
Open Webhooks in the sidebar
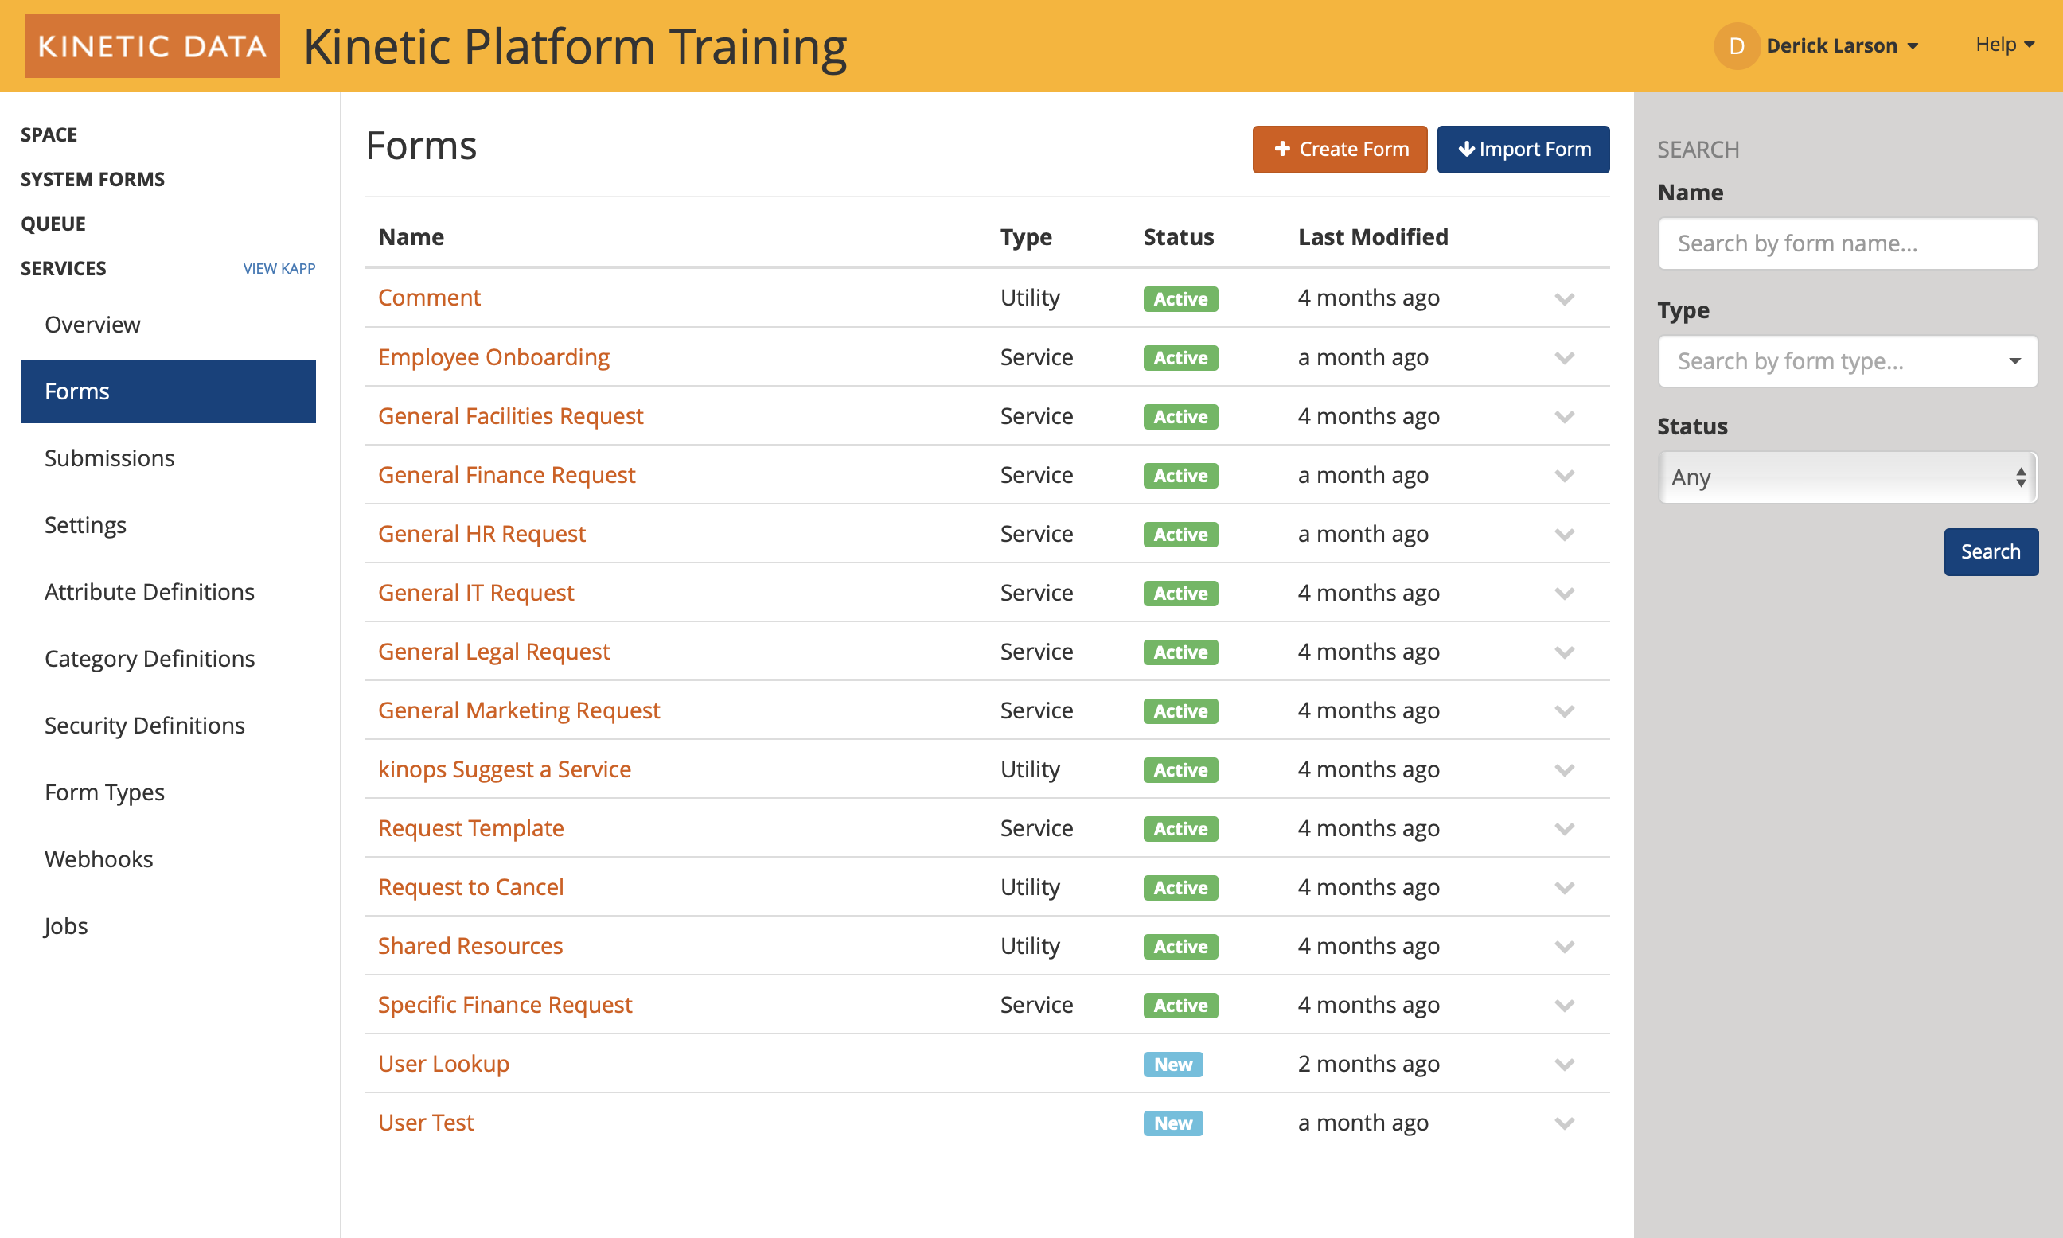click(99, 858)
